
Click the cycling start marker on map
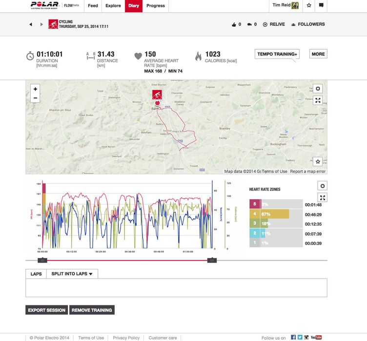pos(157,95)
